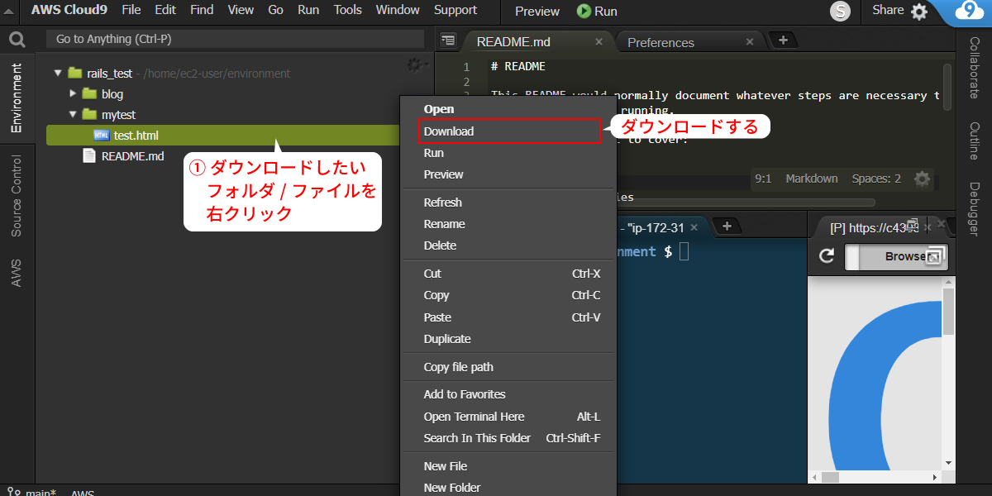Open the file tree gear settings
The width and height of the screenshot is (992, 496).
(x=416, y=64)
